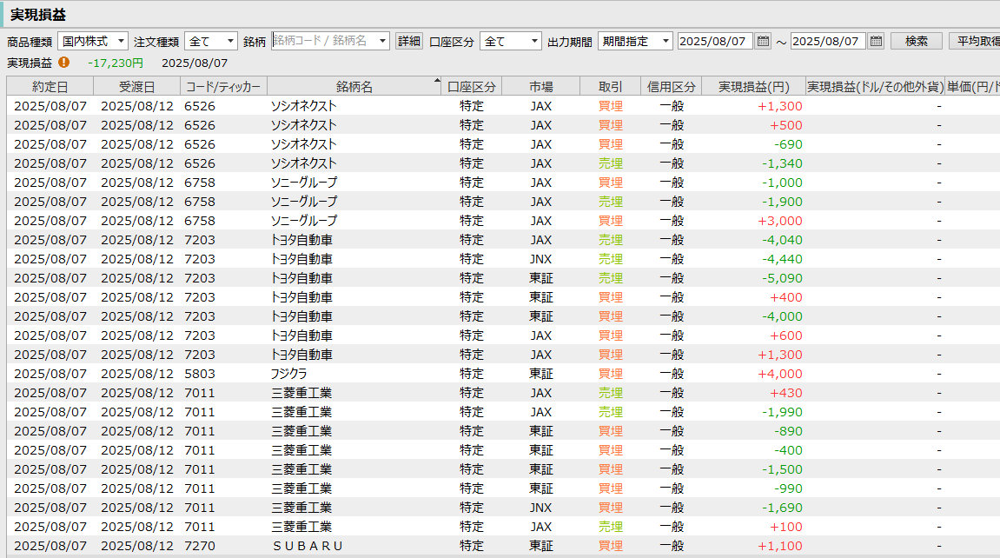The width and height of the screenshot is (1000, 558).
Task: Click the 検索 search button
Action: (917, 42)
